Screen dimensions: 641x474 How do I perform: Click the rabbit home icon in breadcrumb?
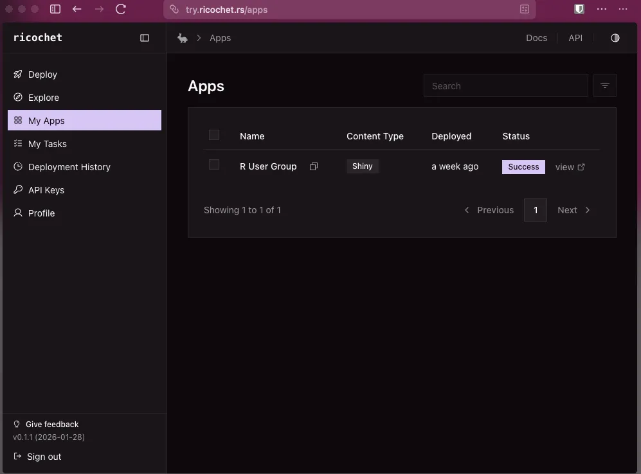click(x=183, y=38)
